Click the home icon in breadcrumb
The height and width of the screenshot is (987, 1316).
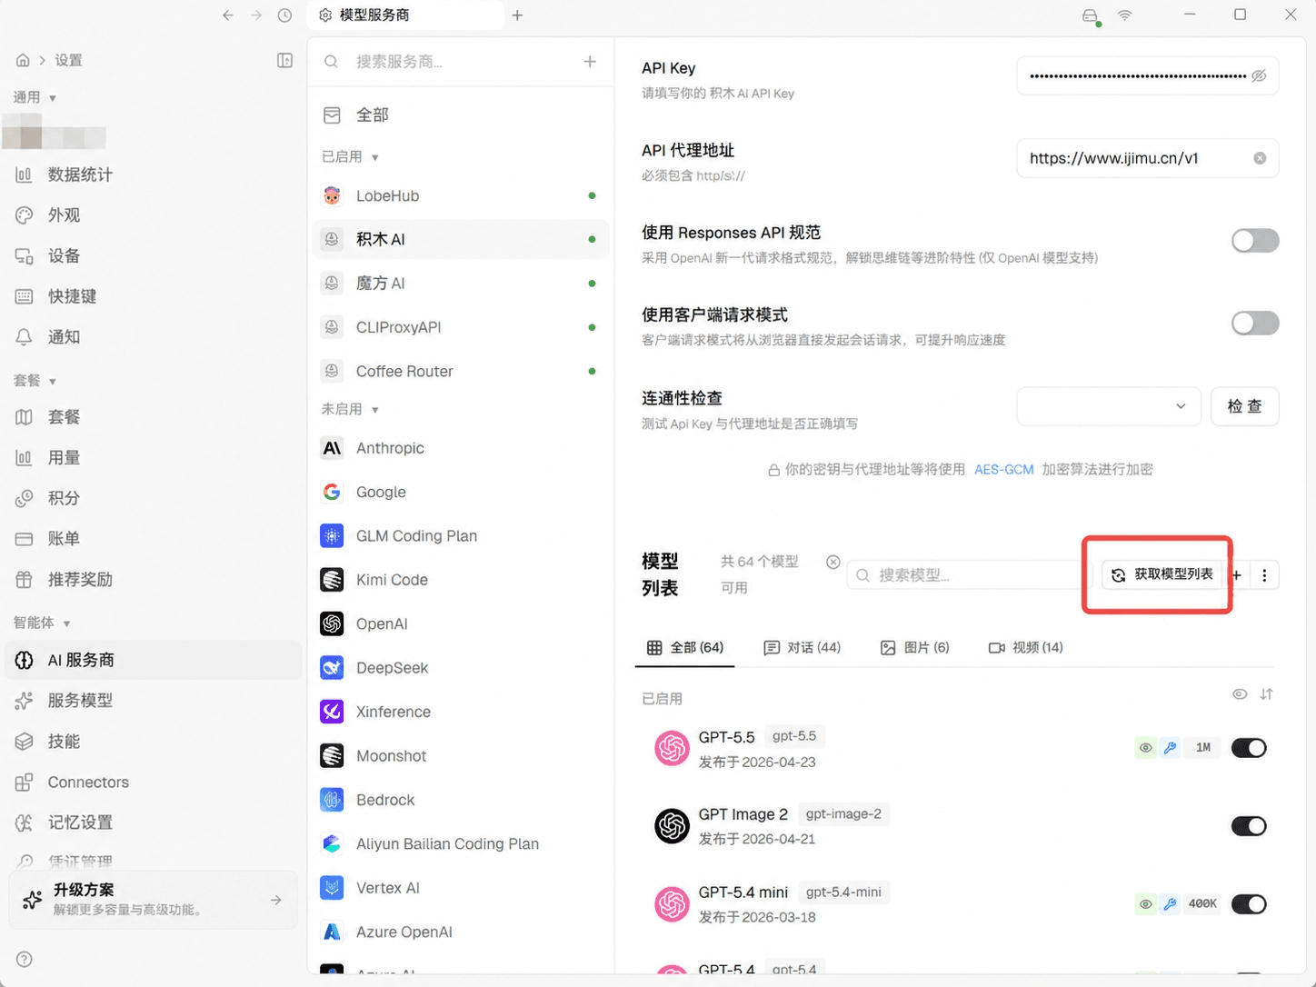pyautogui.click(x=23, y=60)
